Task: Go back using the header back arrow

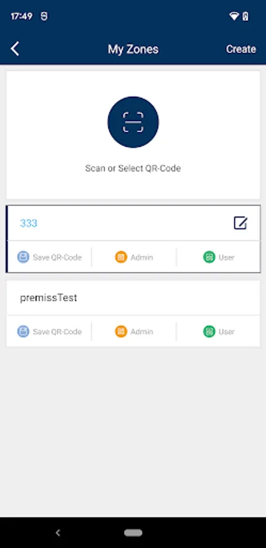Action: click(x=15, y=49)
